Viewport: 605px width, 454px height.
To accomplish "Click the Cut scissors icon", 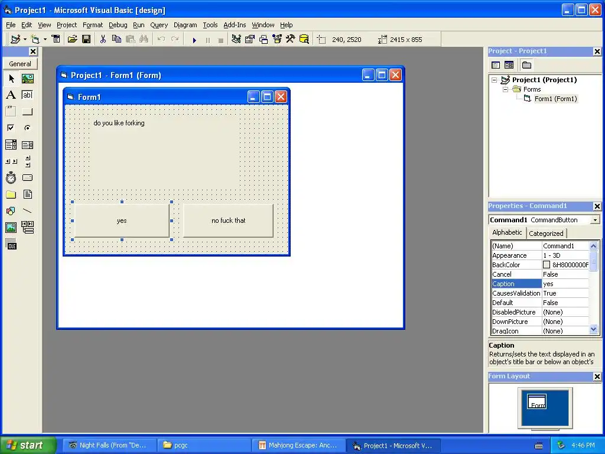I will 103,39.
